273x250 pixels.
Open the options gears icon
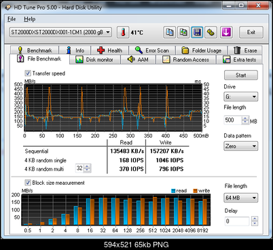click(211, 33)
